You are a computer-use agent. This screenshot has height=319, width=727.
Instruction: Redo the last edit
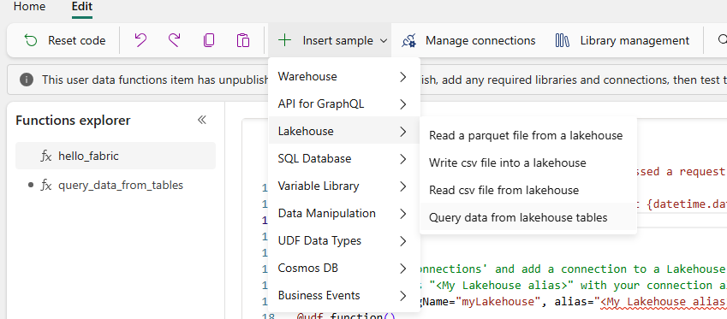click(x=175, y=40)
